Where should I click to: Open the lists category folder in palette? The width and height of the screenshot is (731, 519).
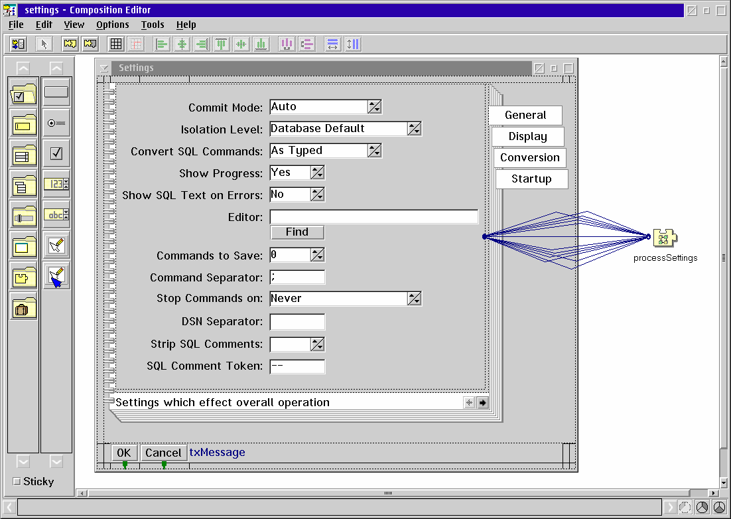(x=23, y=155)
